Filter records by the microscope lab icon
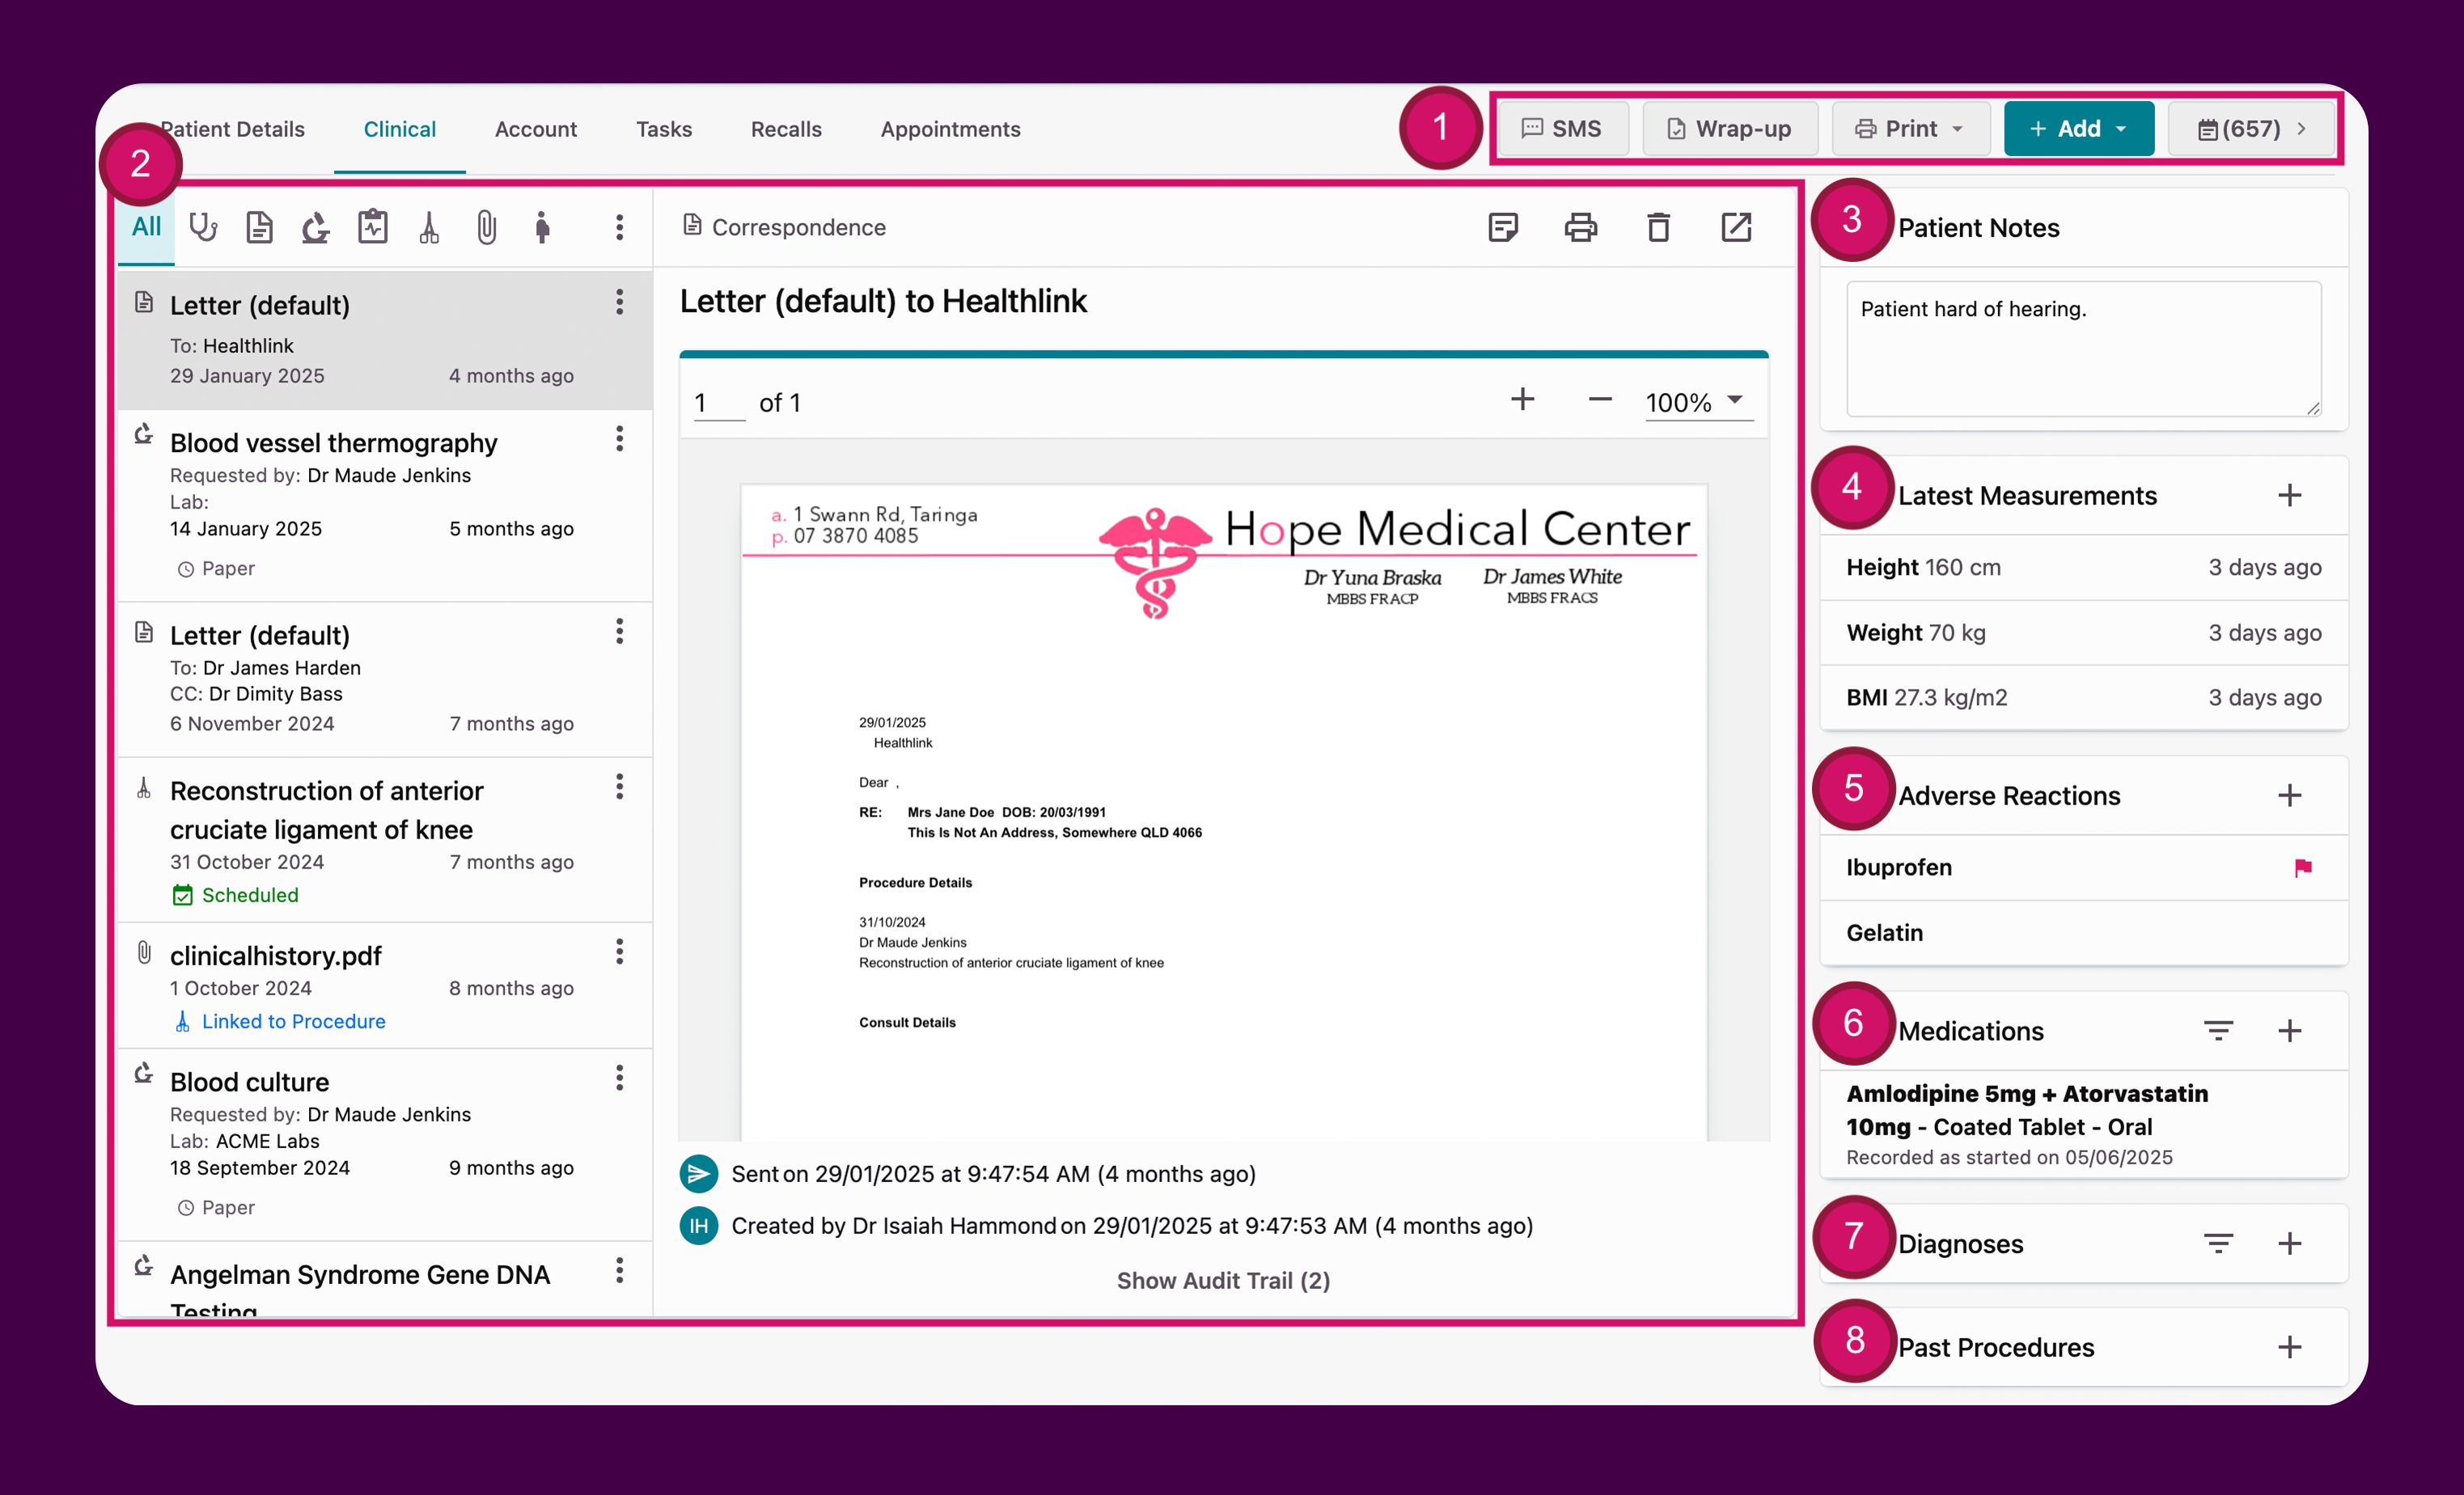This screenshot has height=1495, width=2464. tap(315, 228)
